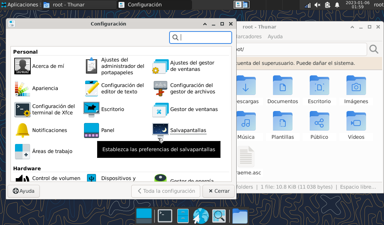Open the Aplicaciones menu
The image size is (384, 225).
pyautogui.click(x=20, y=5)
